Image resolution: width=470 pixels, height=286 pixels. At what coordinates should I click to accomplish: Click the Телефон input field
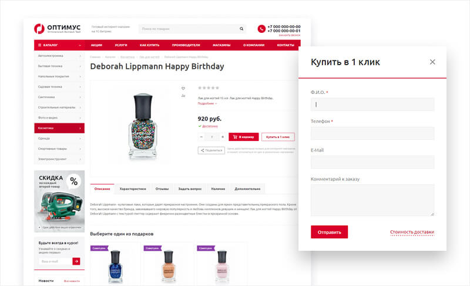click(372, 133)
